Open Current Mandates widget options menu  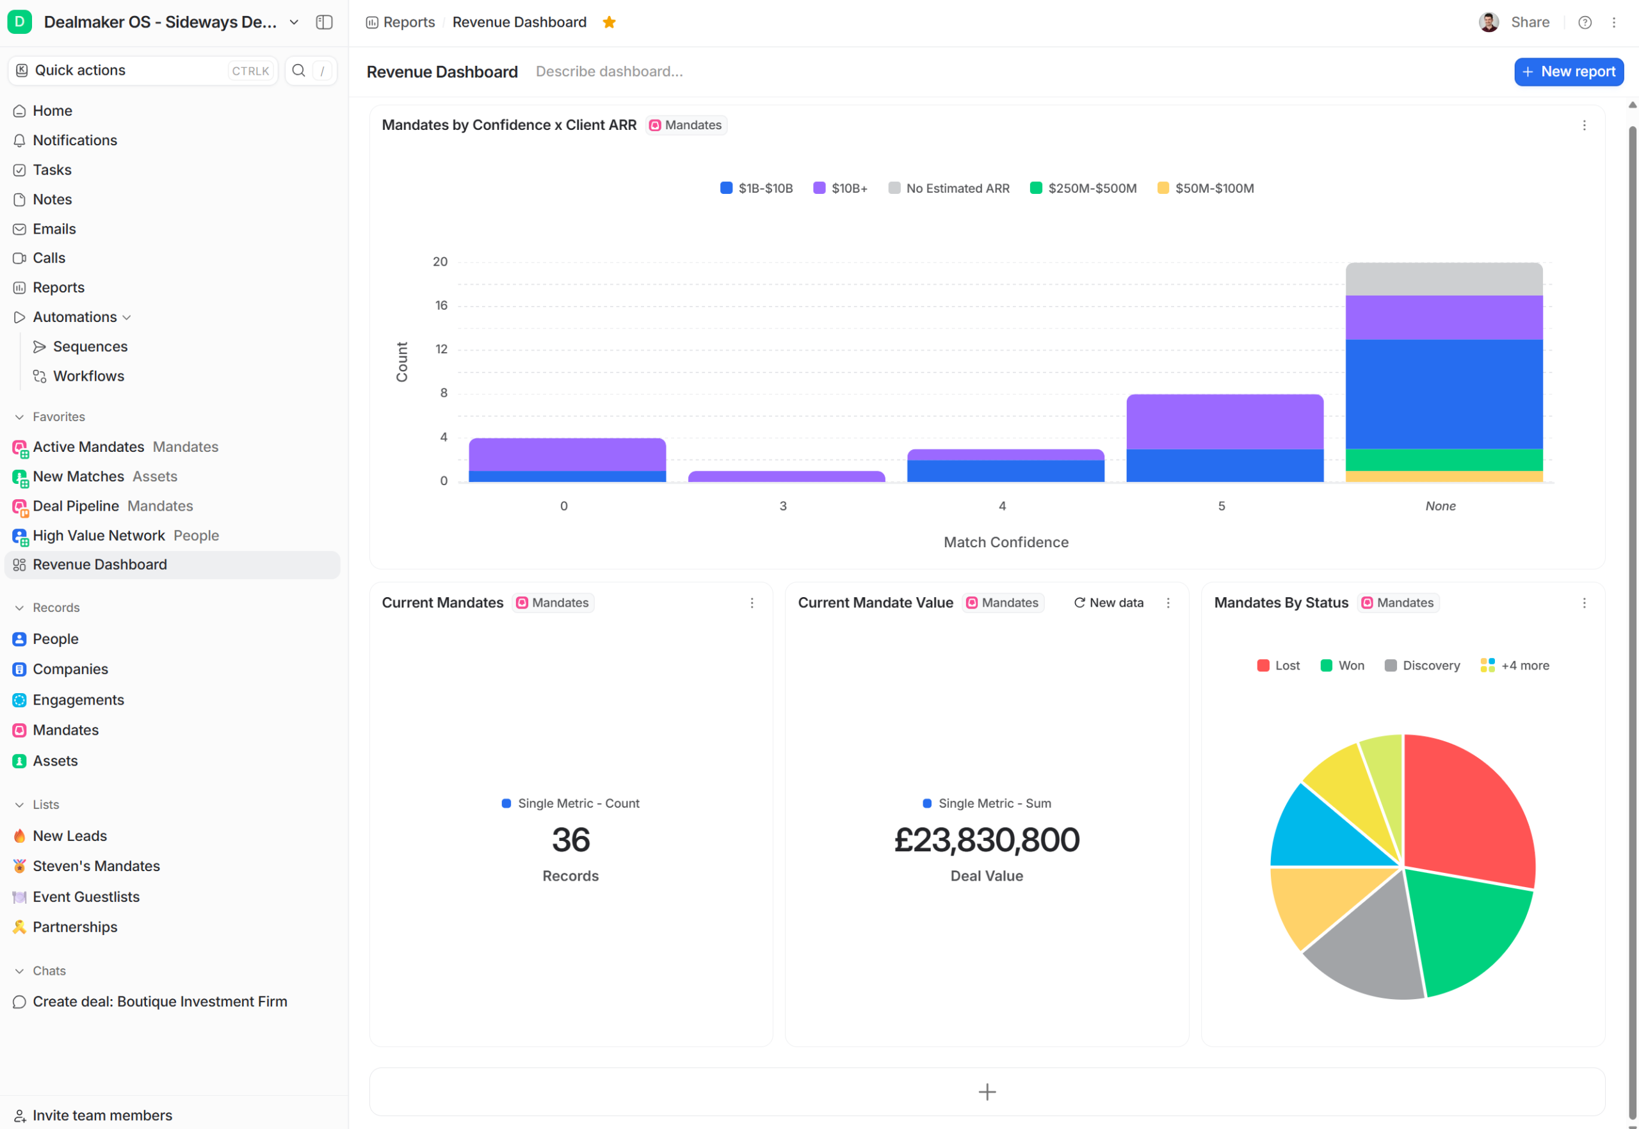click(x=752, y=603)
